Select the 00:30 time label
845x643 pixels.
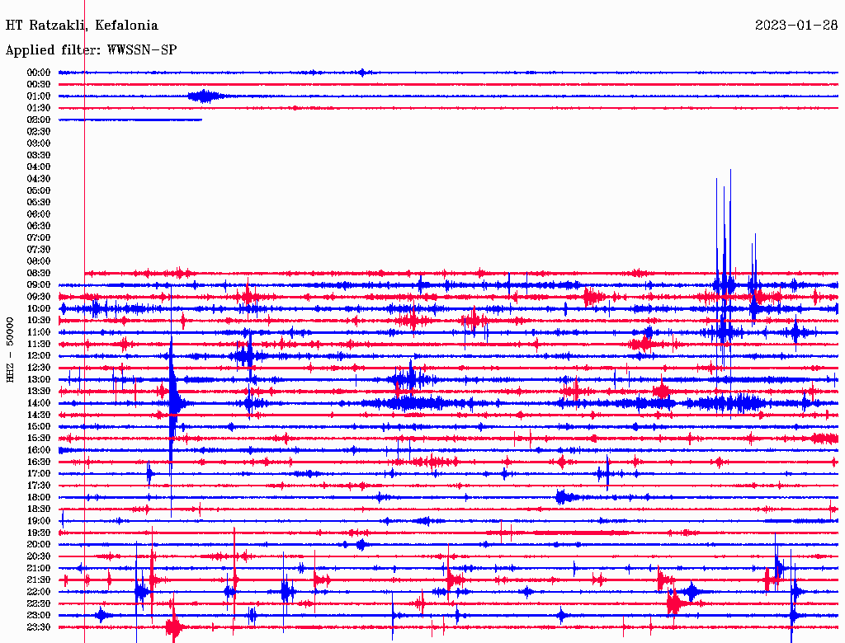(39, 85)
